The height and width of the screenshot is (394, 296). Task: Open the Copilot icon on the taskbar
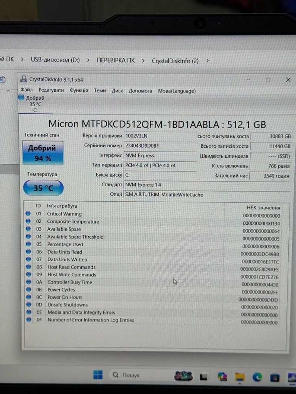pyautogui.click(x=222, y=376)
